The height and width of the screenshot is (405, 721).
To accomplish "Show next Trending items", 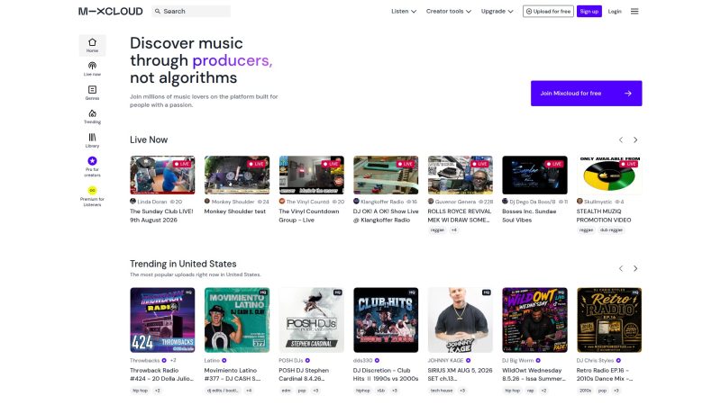I will [x=635, y=268].
